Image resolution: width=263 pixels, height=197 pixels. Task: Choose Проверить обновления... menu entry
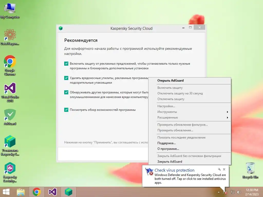point(190,131)
